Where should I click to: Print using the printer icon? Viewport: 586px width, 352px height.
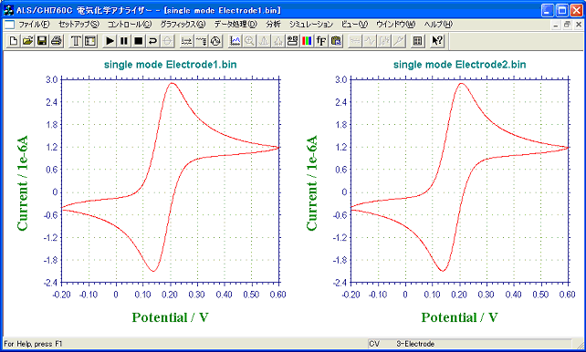pos(56,41)
